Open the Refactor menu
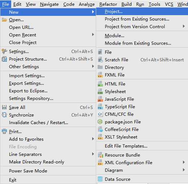The image size is (188, 184). point(108,4)
